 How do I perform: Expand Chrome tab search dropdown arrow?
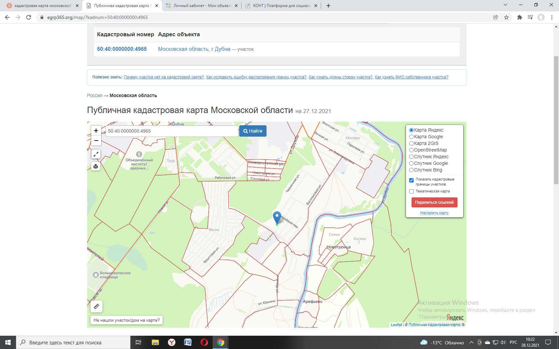coord(505,5)
